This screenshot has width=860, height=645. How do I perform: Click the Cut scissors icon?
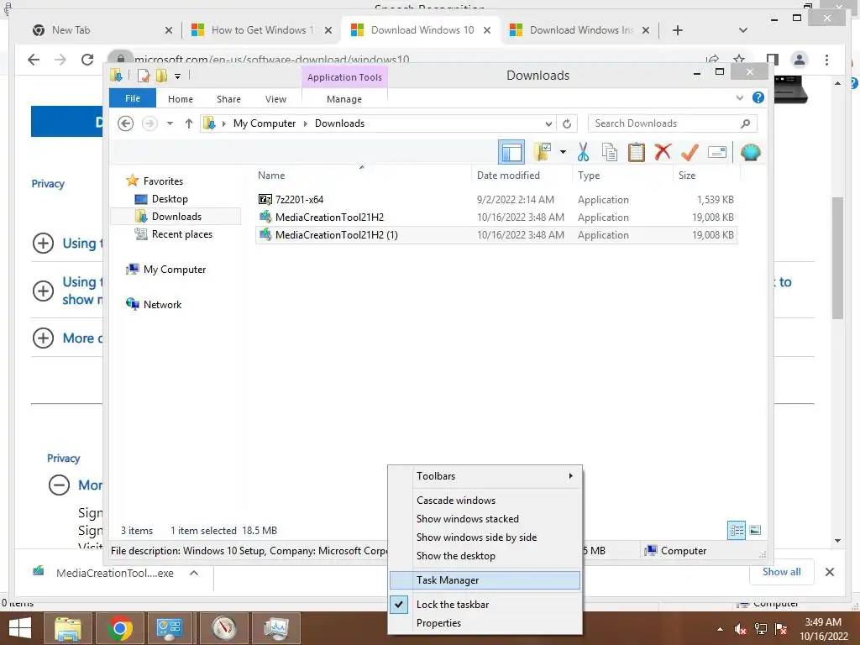click(x=583, y=152)
